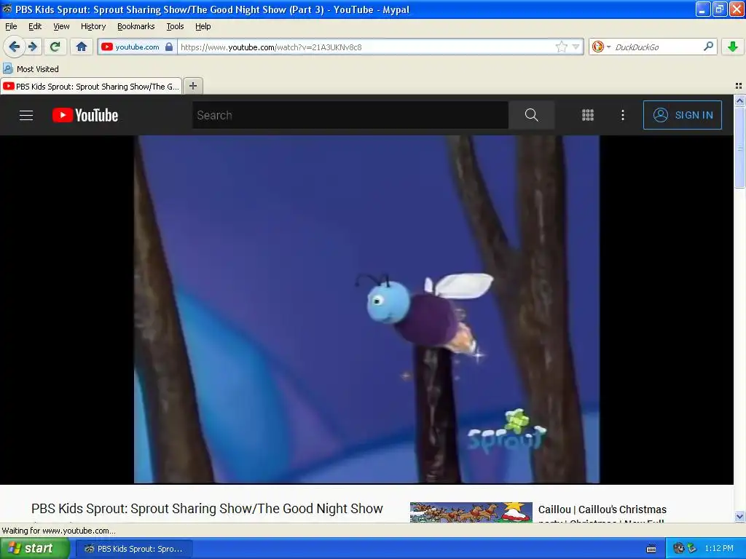Screen dimensions: 746x559
Task: Go forward with the arrow button
Action: click(x=33, y=47)
